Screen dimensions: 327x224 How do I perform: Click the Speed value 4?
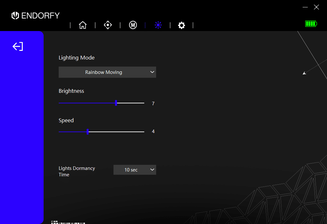point(153,132)
